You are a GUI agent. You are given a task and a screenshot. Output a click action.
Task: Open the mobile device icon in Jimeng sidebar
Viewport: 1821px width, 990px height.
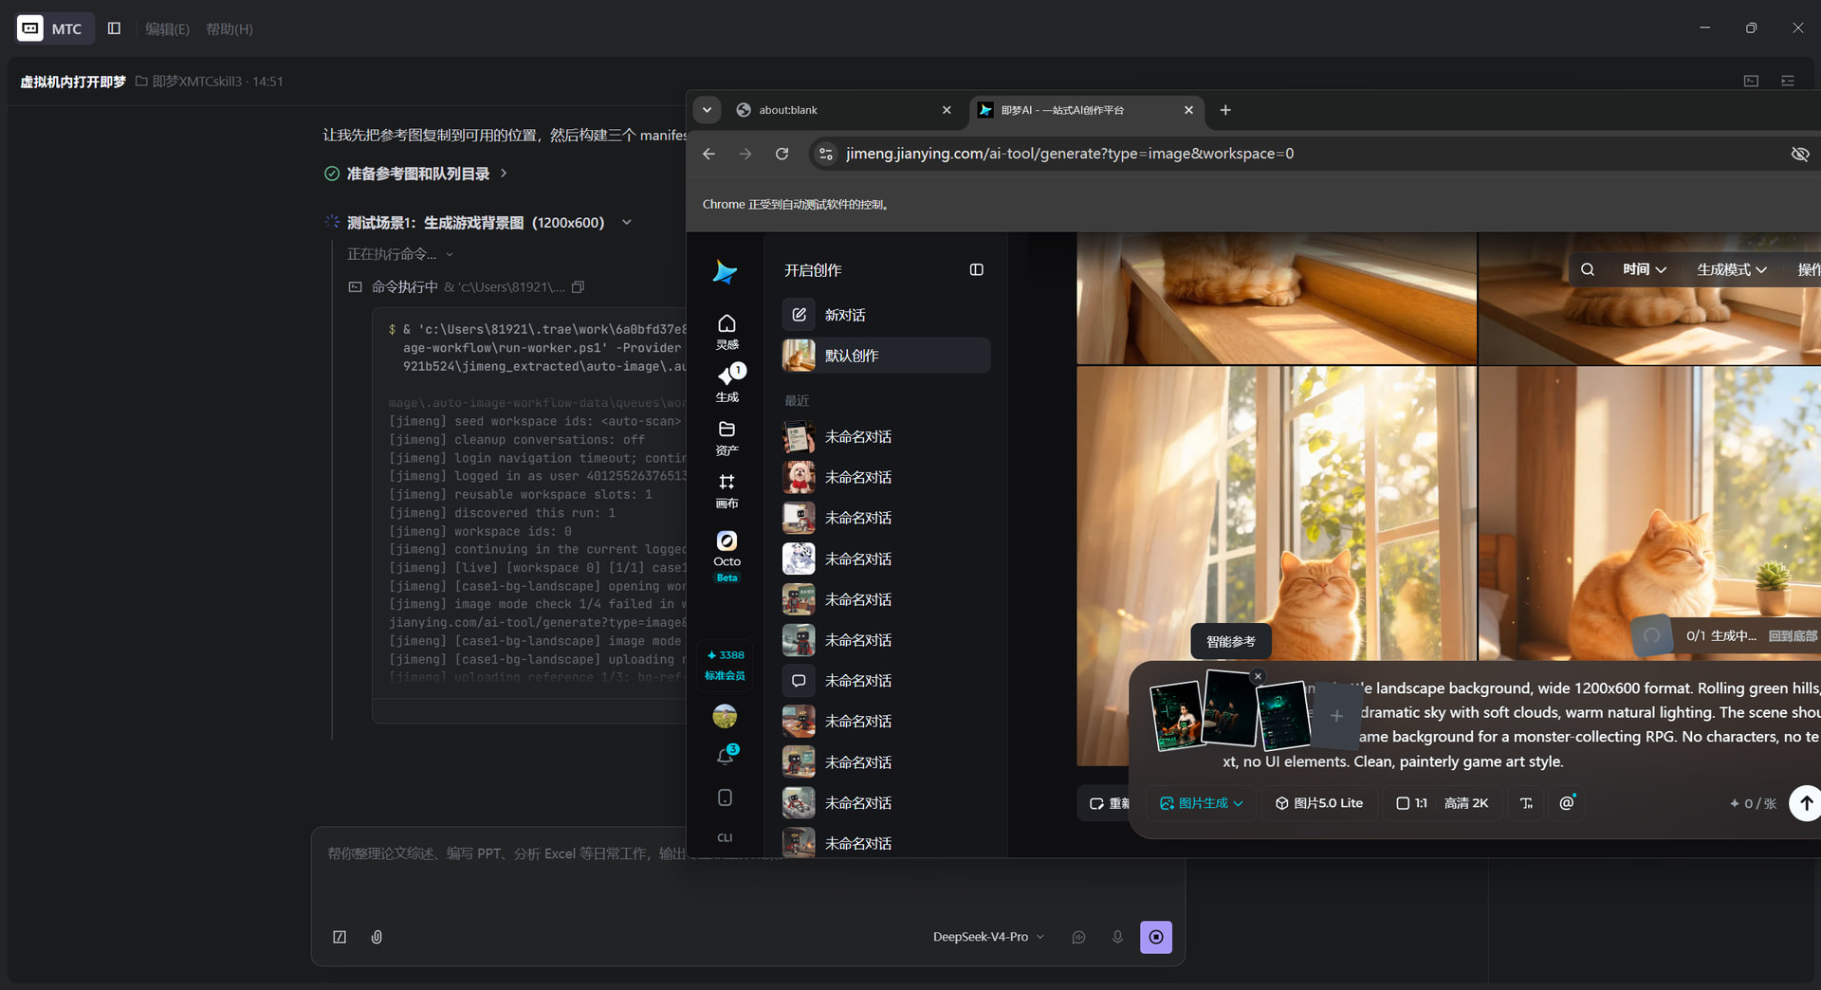[x=725, y=797]
